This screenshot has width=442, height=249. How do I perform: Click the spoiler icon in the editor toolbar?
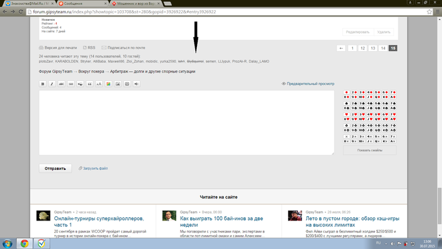(80, 84)
